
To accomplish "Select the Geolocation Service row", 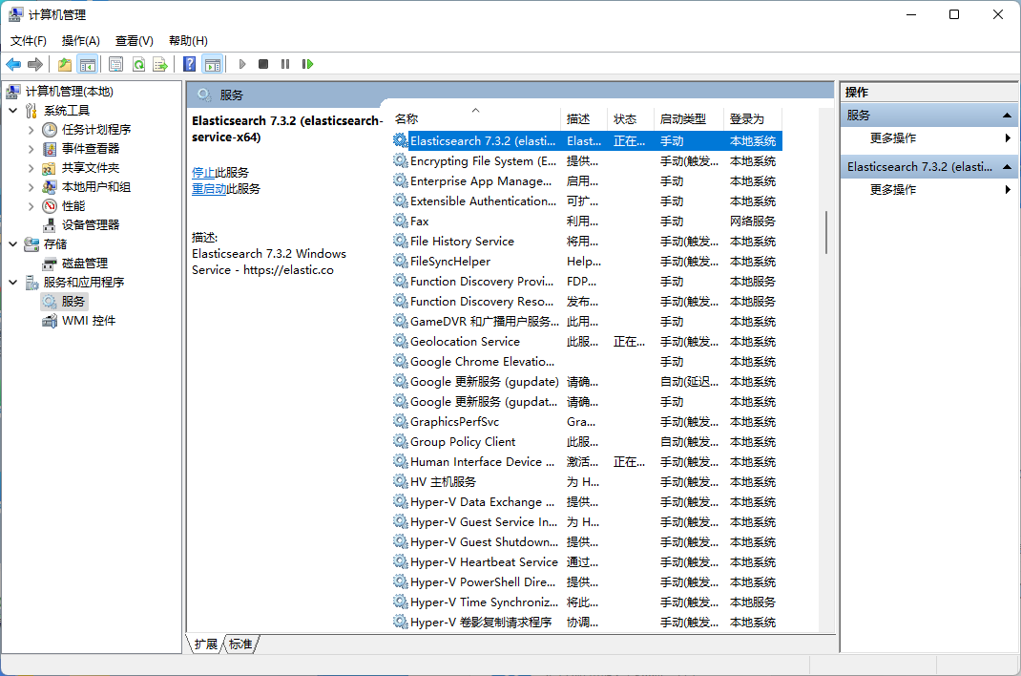I will pyautogui.click(x=587, y=342).
